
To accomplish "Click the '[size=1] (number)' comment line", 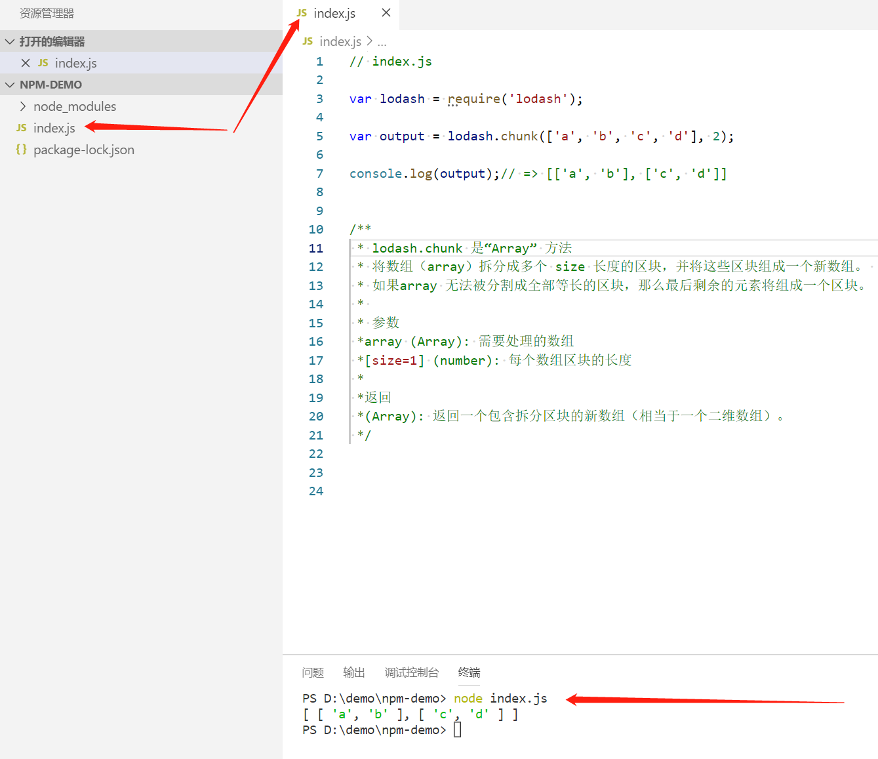I will pyautogui.click(x=494, y=360).
